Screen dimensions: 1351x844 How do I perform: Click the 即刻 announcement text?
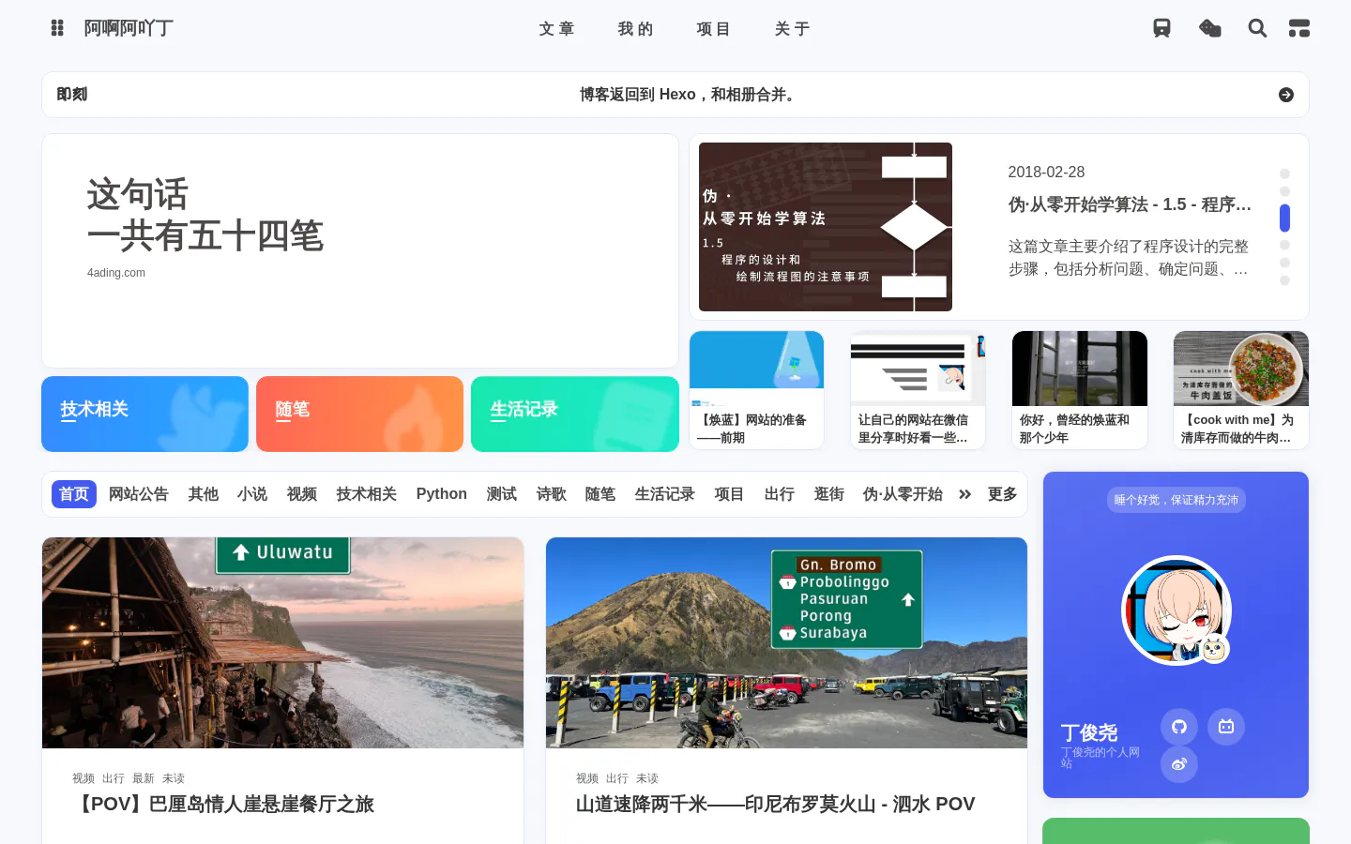(x=690, y=95)
